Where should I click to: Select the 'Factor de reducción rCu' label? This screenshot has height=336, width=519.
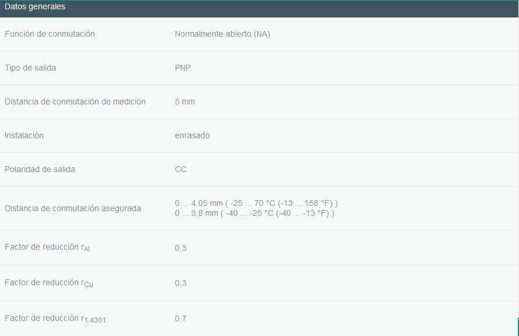click(x=48, y=283)
